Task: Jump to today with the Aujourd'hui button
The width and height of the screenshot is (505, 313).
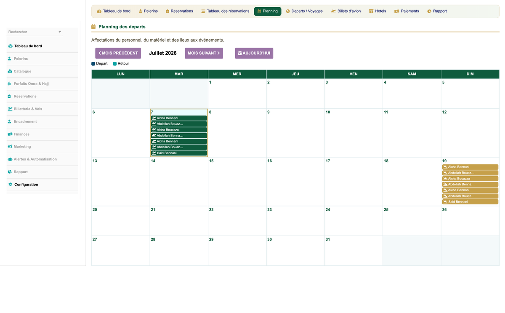Action: 254,53
